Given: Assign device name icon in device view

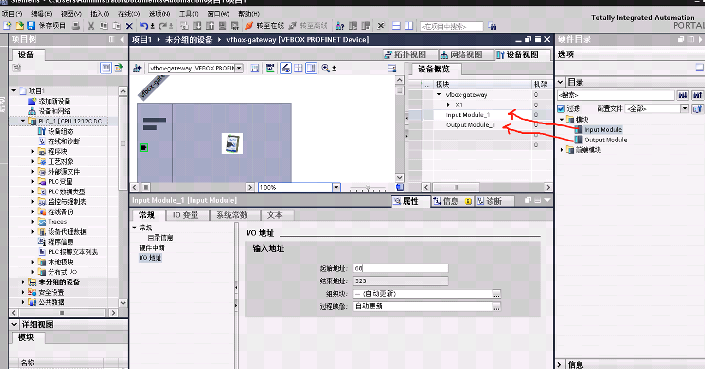Looking at the screenshot, I should (270, 69).
